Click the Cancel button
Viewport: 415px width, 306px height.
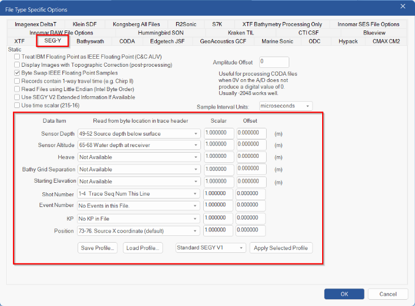tap(388, 294)
